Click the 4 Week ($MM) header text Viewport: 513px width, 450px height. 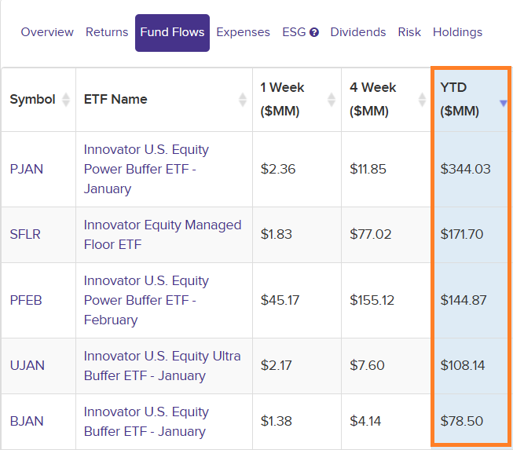[x=372, y=100]
